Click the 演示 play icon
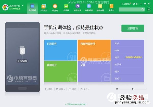This screenshot has width=153, height=107. click(70, 89)
